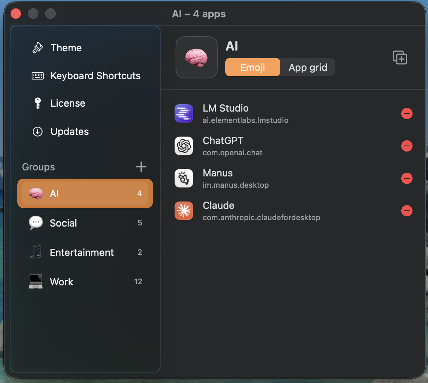Click the LM Studio app icon
The height and width of the screenshot is (383, 428).
click(x=184, y=113)
